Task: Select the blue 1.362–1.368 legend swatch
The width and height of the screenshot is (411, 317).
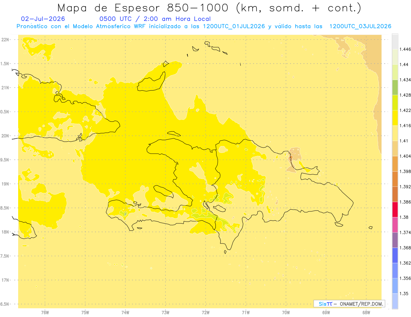Action: click(x=395, y=255)
